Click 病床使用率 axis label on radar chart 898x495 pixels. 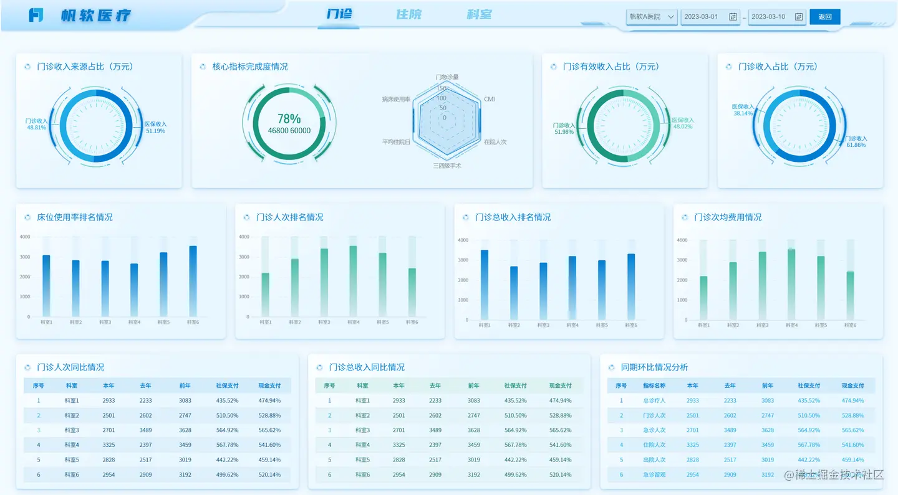(396, 99)
